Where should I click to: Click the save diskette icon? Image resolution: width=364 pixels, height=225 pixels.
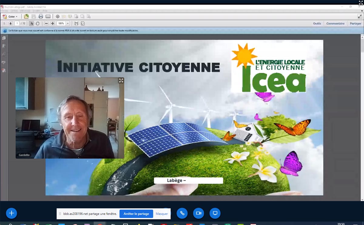(x=34, y=17)
